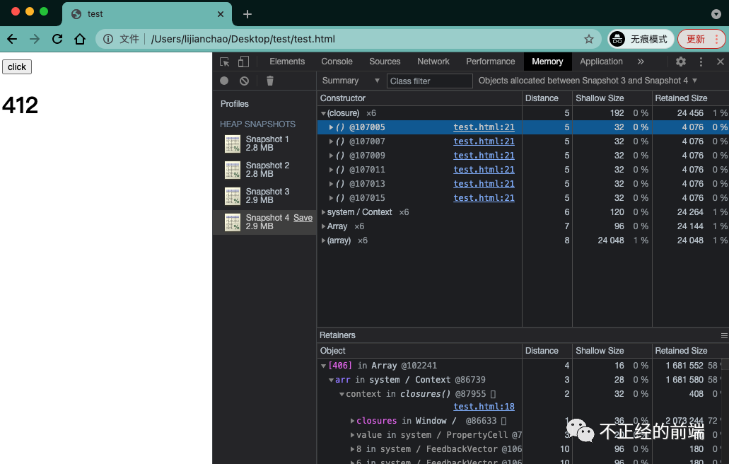729x464 pixels.
Task: Click the clear all profiles icon
Action: (x=244, y=81)
